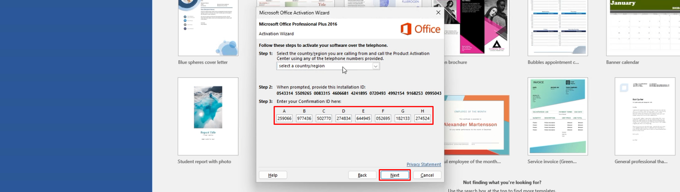
Task: Open the General professional thank-you template
Action: click(x=645, y=116)
